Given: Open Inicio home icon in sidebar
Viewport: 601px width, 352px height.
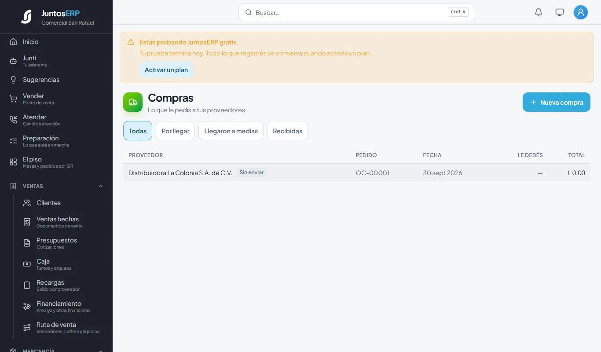Looking at the screenshot, I should 13,42.
